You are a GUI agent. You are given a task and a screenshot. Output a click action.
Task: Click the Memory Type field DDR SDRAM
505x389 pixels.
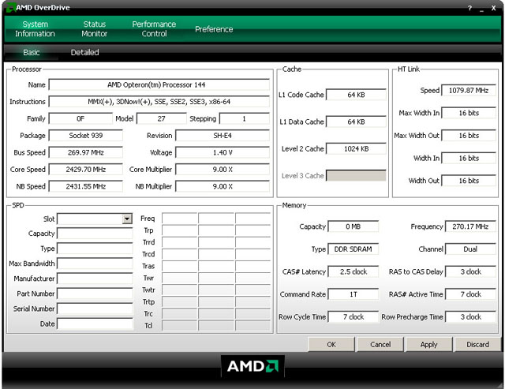[353, 249]
